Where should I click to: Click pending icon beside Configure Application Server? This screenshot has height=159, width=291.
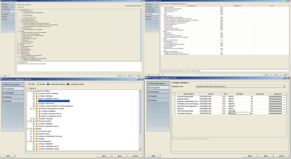click(x=36, y=146)
